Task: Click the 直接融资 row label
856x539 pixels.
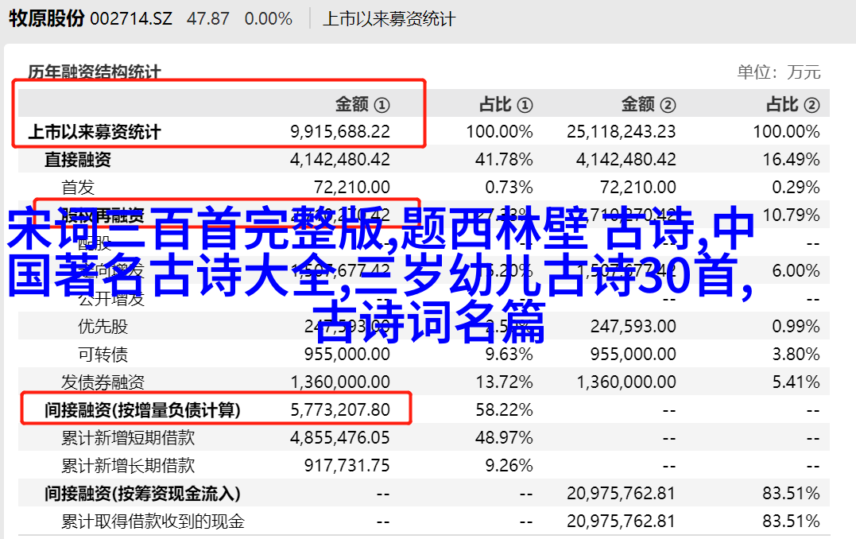Action: tap(78, 160)
